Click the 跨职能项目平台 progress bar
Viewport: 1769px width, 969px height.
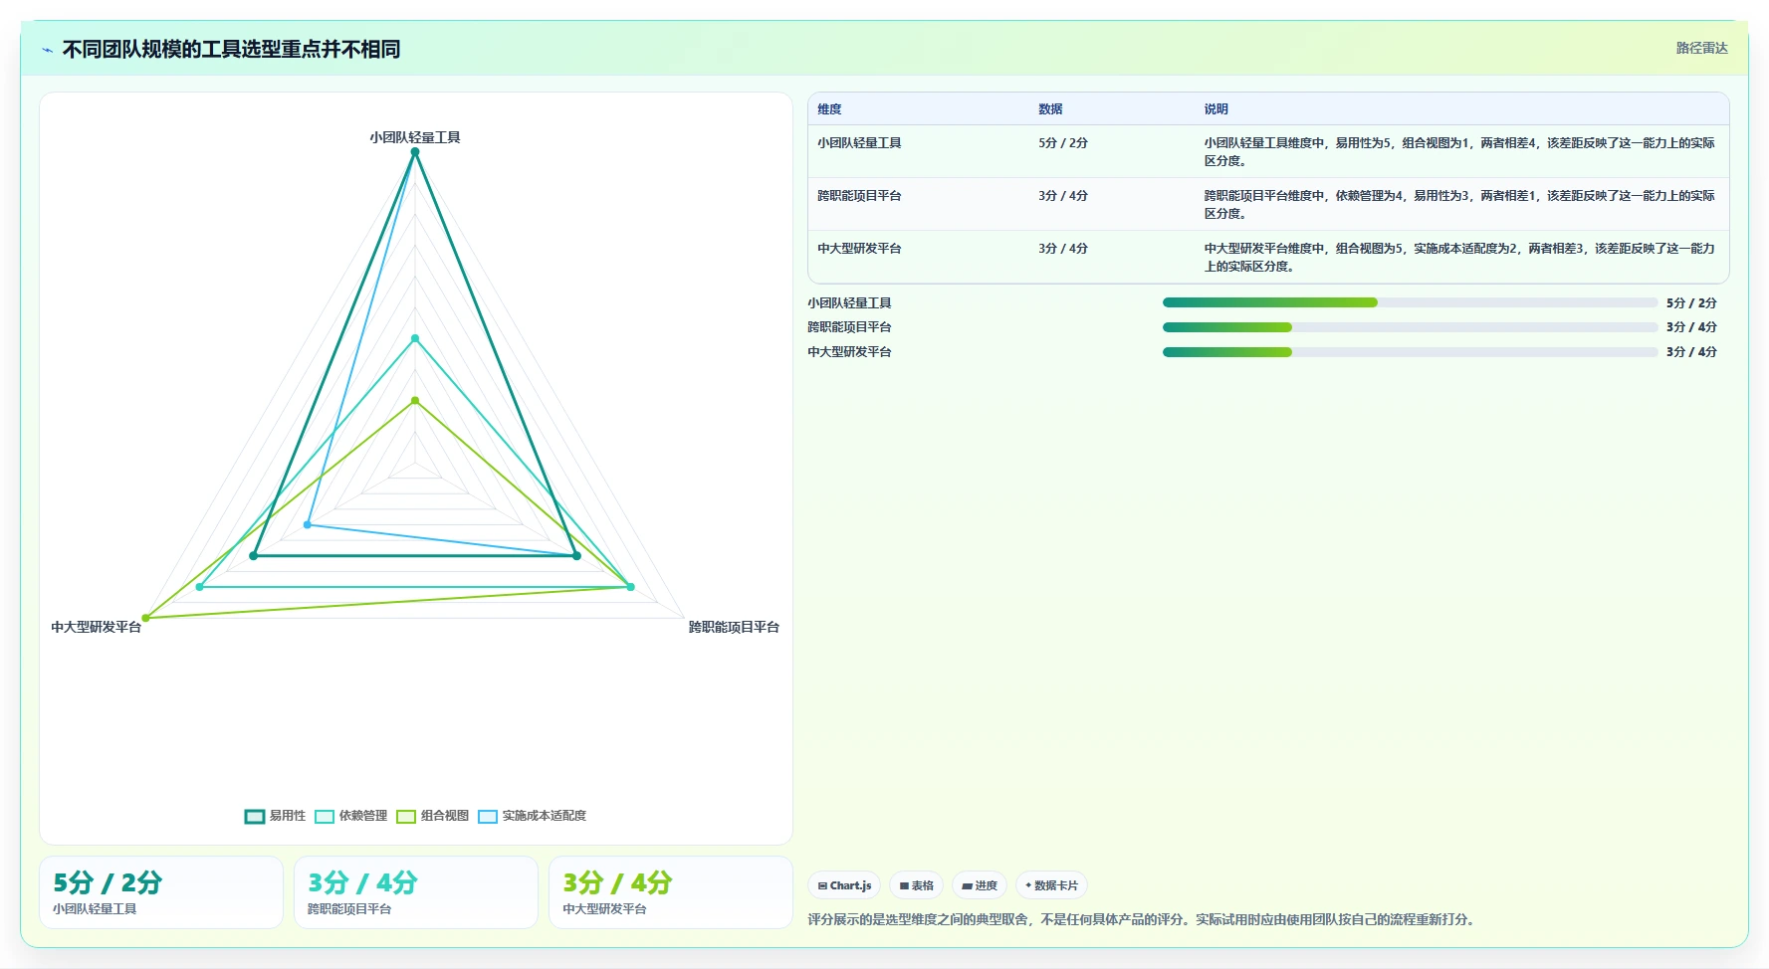(x=1410, y=327)
